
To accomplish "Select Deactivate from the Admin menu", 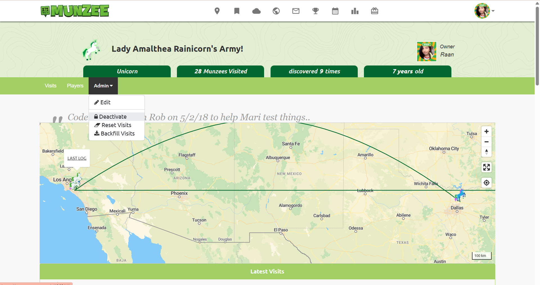I will coord(113,117).
